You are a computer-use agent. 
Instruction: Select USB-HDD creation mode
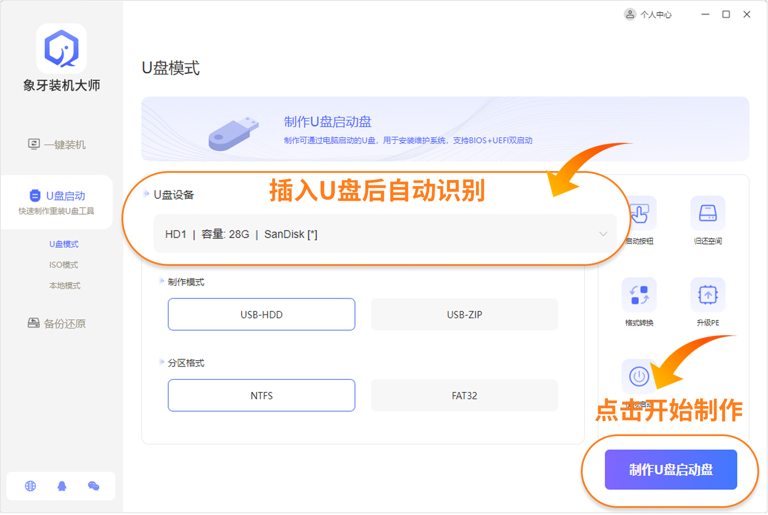pyautogui.click(x=261, y=315)
